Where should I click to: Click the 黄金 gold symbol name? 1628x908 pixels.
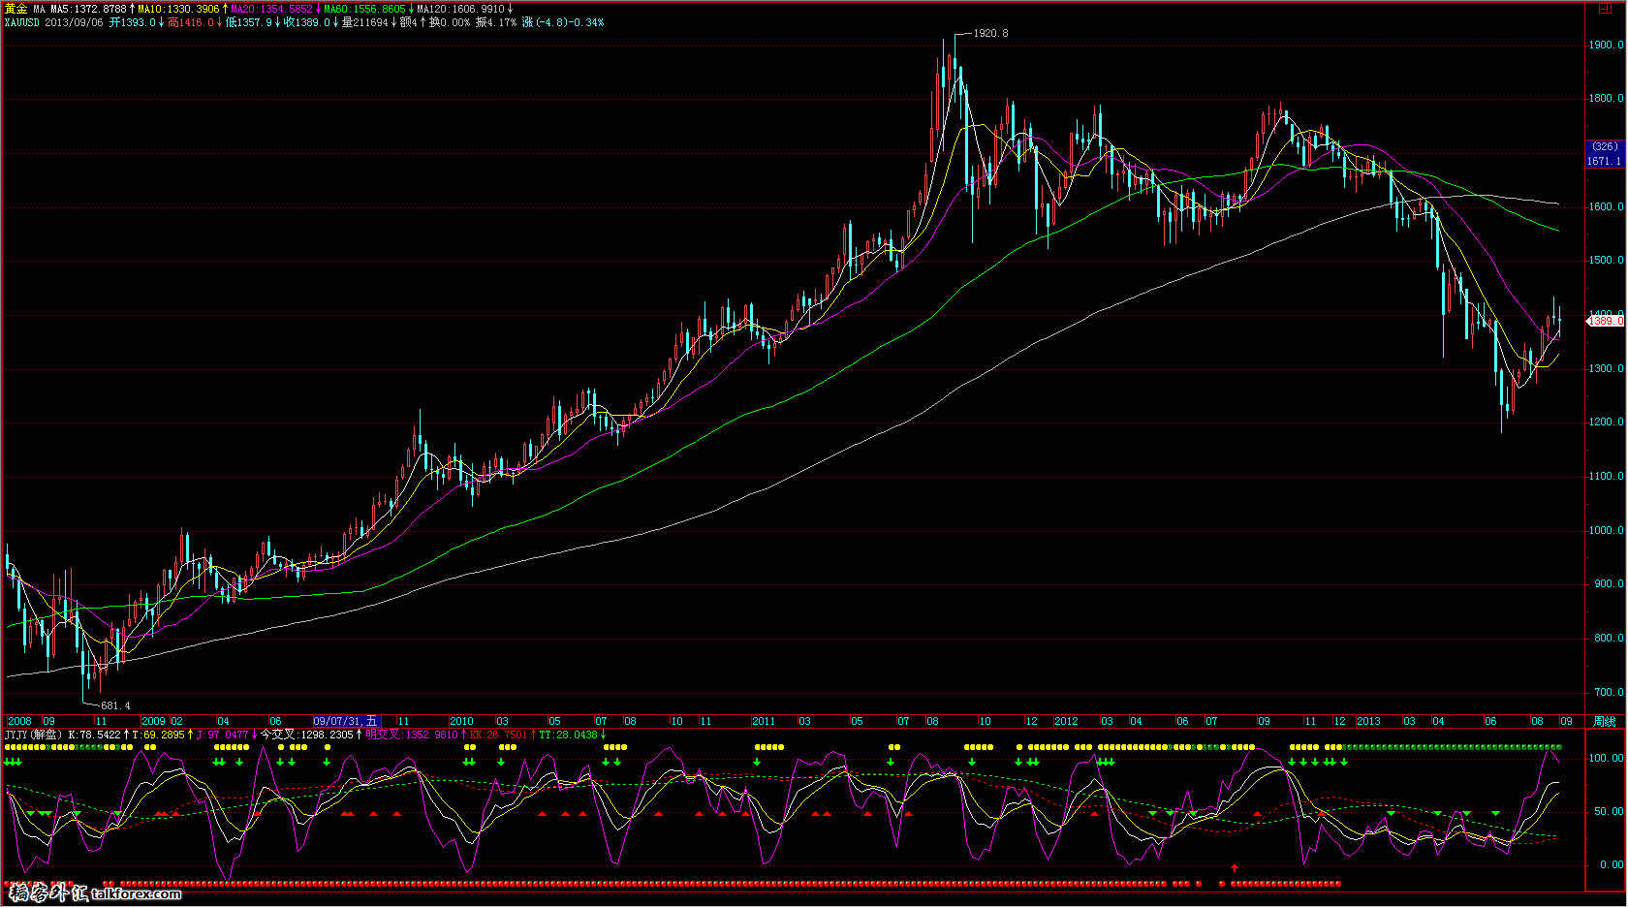tap(16, 9)
